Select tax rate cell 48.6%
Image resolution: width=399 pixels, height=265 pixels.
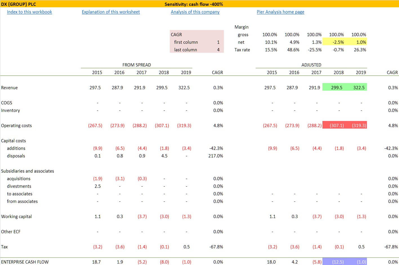point(293,50)
